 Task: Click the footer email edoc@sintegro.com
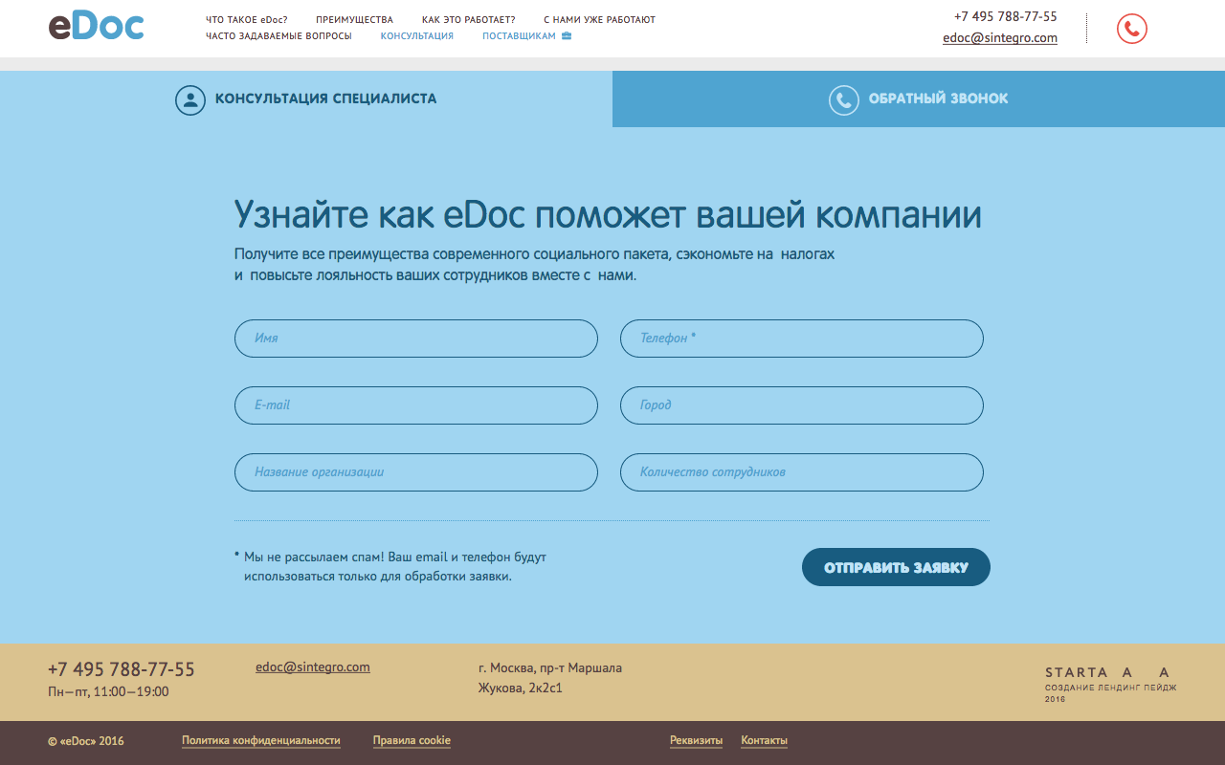pyautogui.click(x=313, y=667)
